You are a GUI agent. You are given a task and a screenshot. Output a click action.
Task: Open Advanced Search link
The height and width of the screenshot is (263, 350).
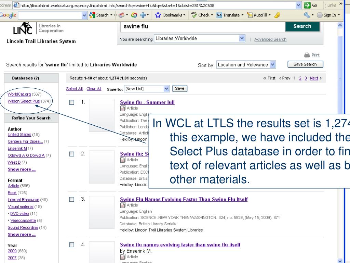[270, 39]
